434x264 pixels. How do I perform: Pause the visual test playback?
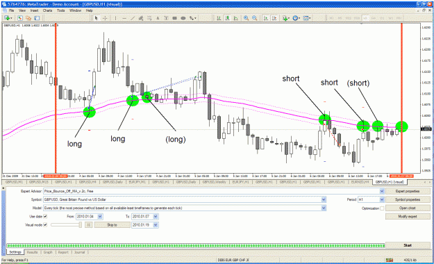click(x=88, y=224)
